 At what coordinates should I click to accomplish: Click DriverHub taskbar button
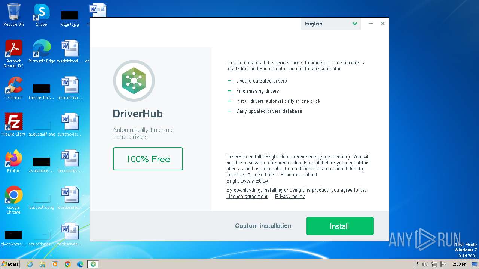point(93,264)
